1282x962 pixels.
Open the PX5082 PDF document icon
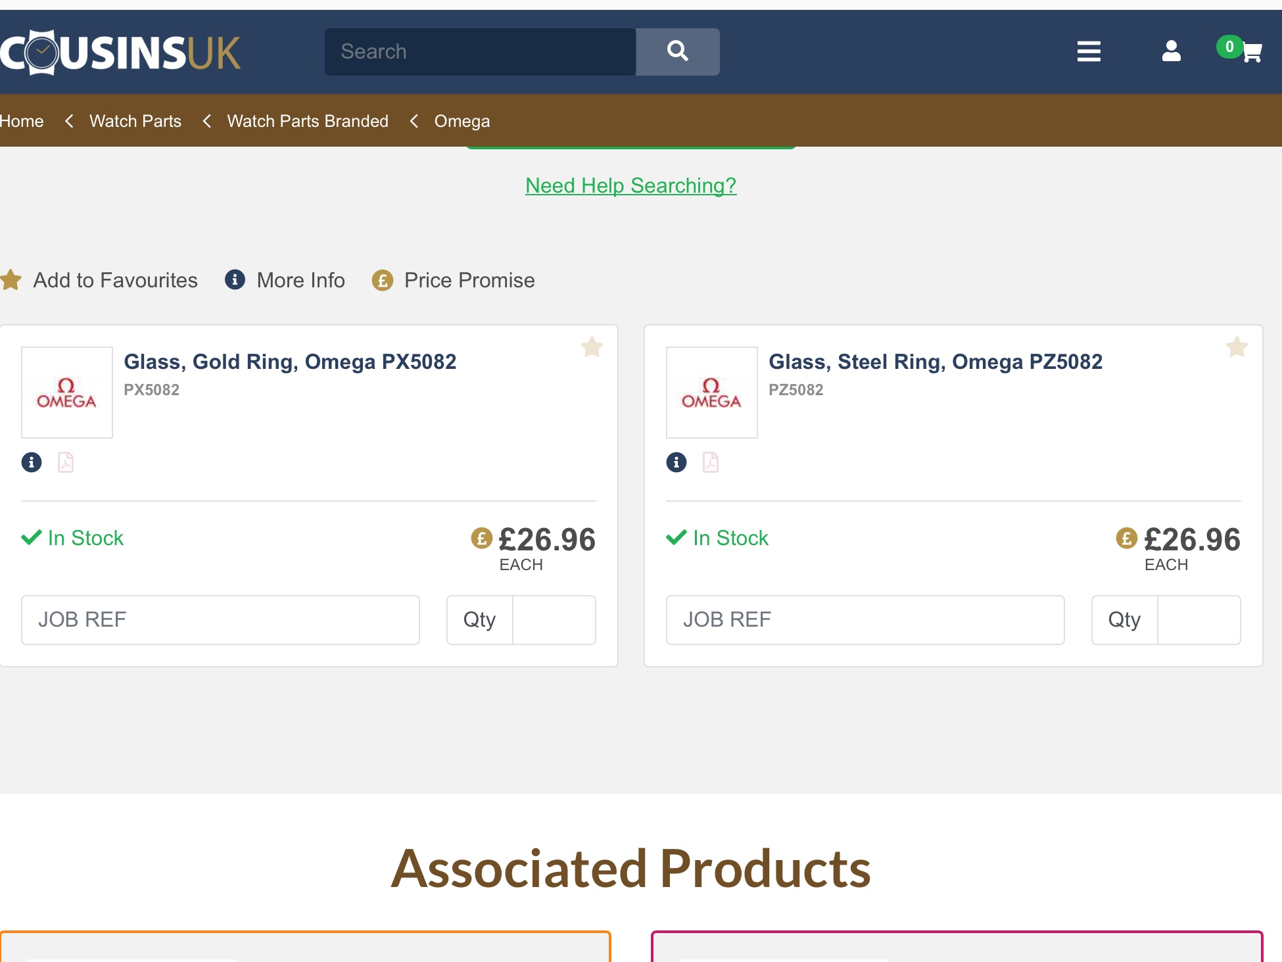click(66, 462)
